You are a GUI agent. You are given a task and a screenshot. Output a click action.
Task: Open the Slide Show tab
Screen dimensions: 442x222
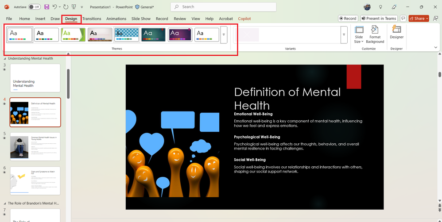(x=141, y=19)
